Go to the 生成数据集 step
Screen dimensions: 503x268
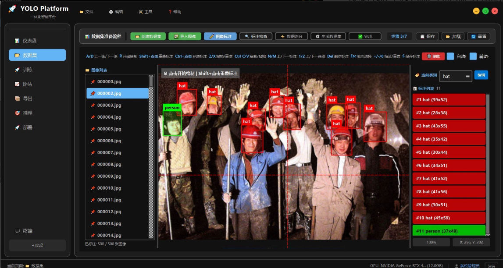pyautogui.click(x=328, y=36)
